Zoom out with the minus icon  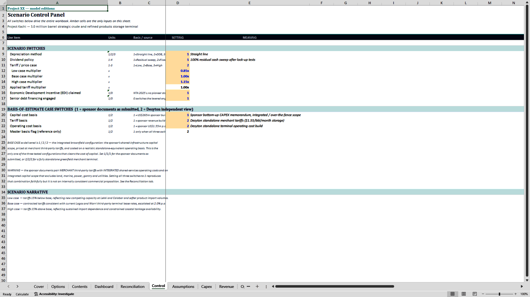pos(483,294)
